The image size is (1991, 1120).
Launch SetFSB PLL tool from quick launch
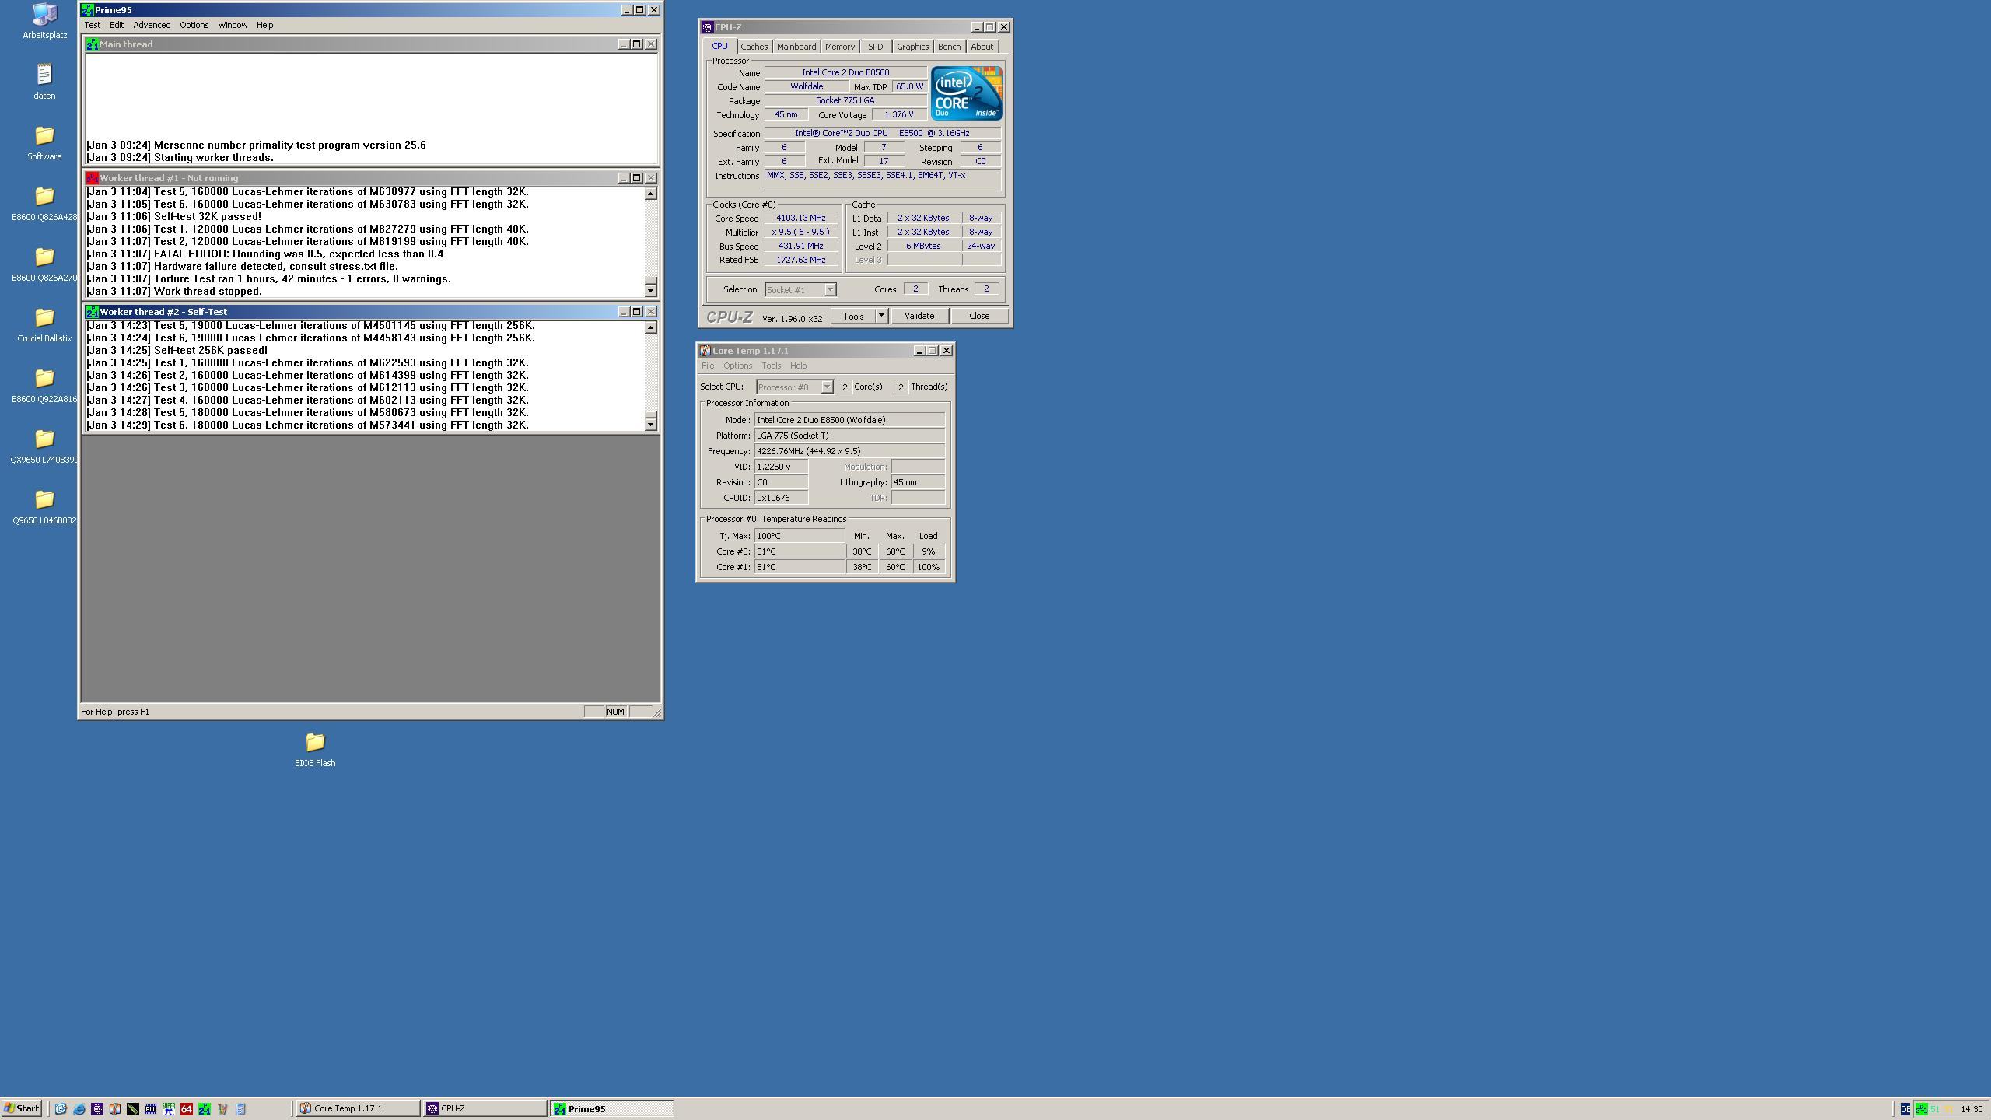click(x=151, y=1109)
